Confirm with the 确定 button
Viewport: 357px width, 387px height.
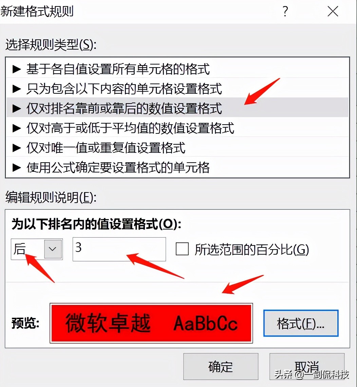pos(221,367)
